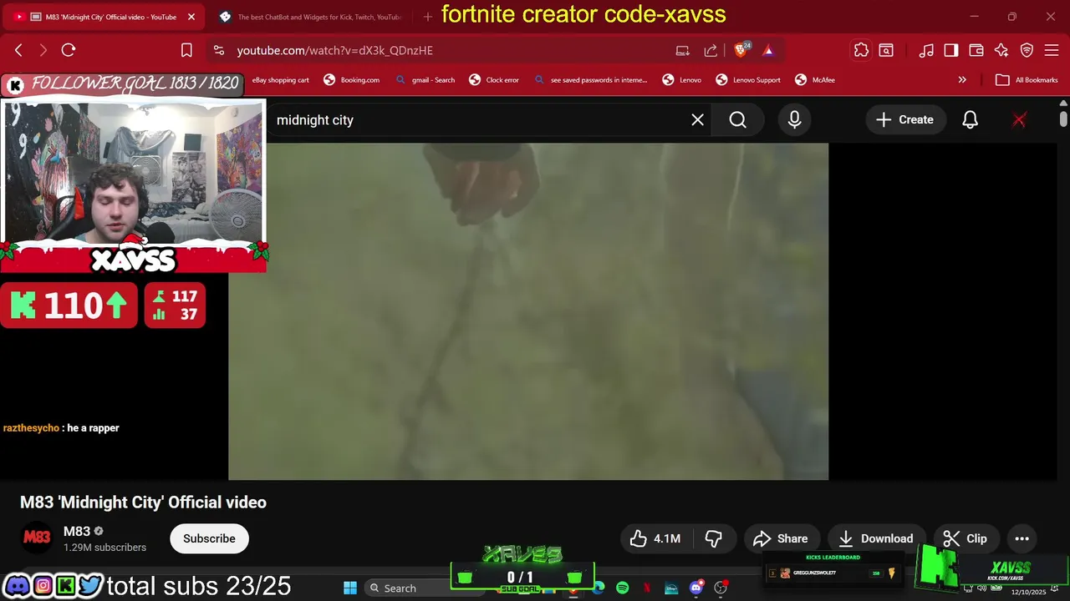This screenshot has width=1070, height=601.
Task: Open Discord from the taskbar
Action: [x=695, y=588]
